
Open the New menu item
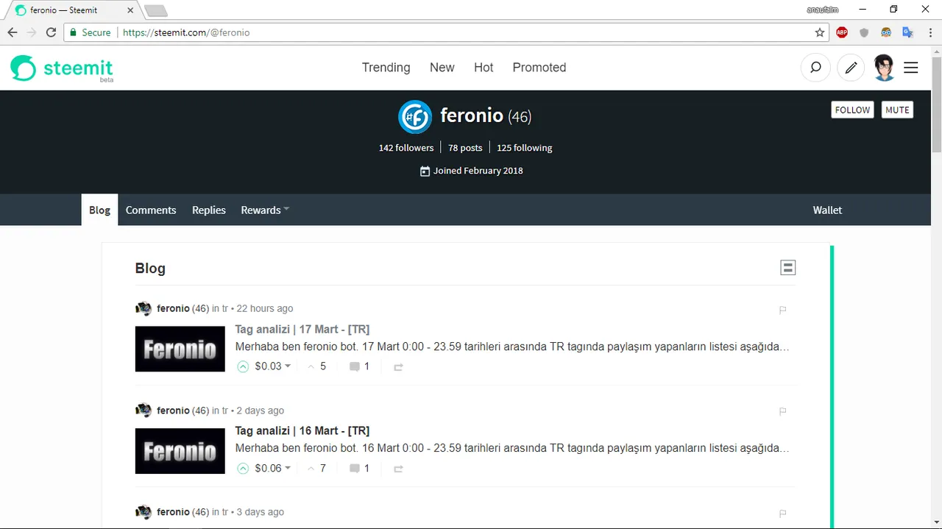point(442,67)
